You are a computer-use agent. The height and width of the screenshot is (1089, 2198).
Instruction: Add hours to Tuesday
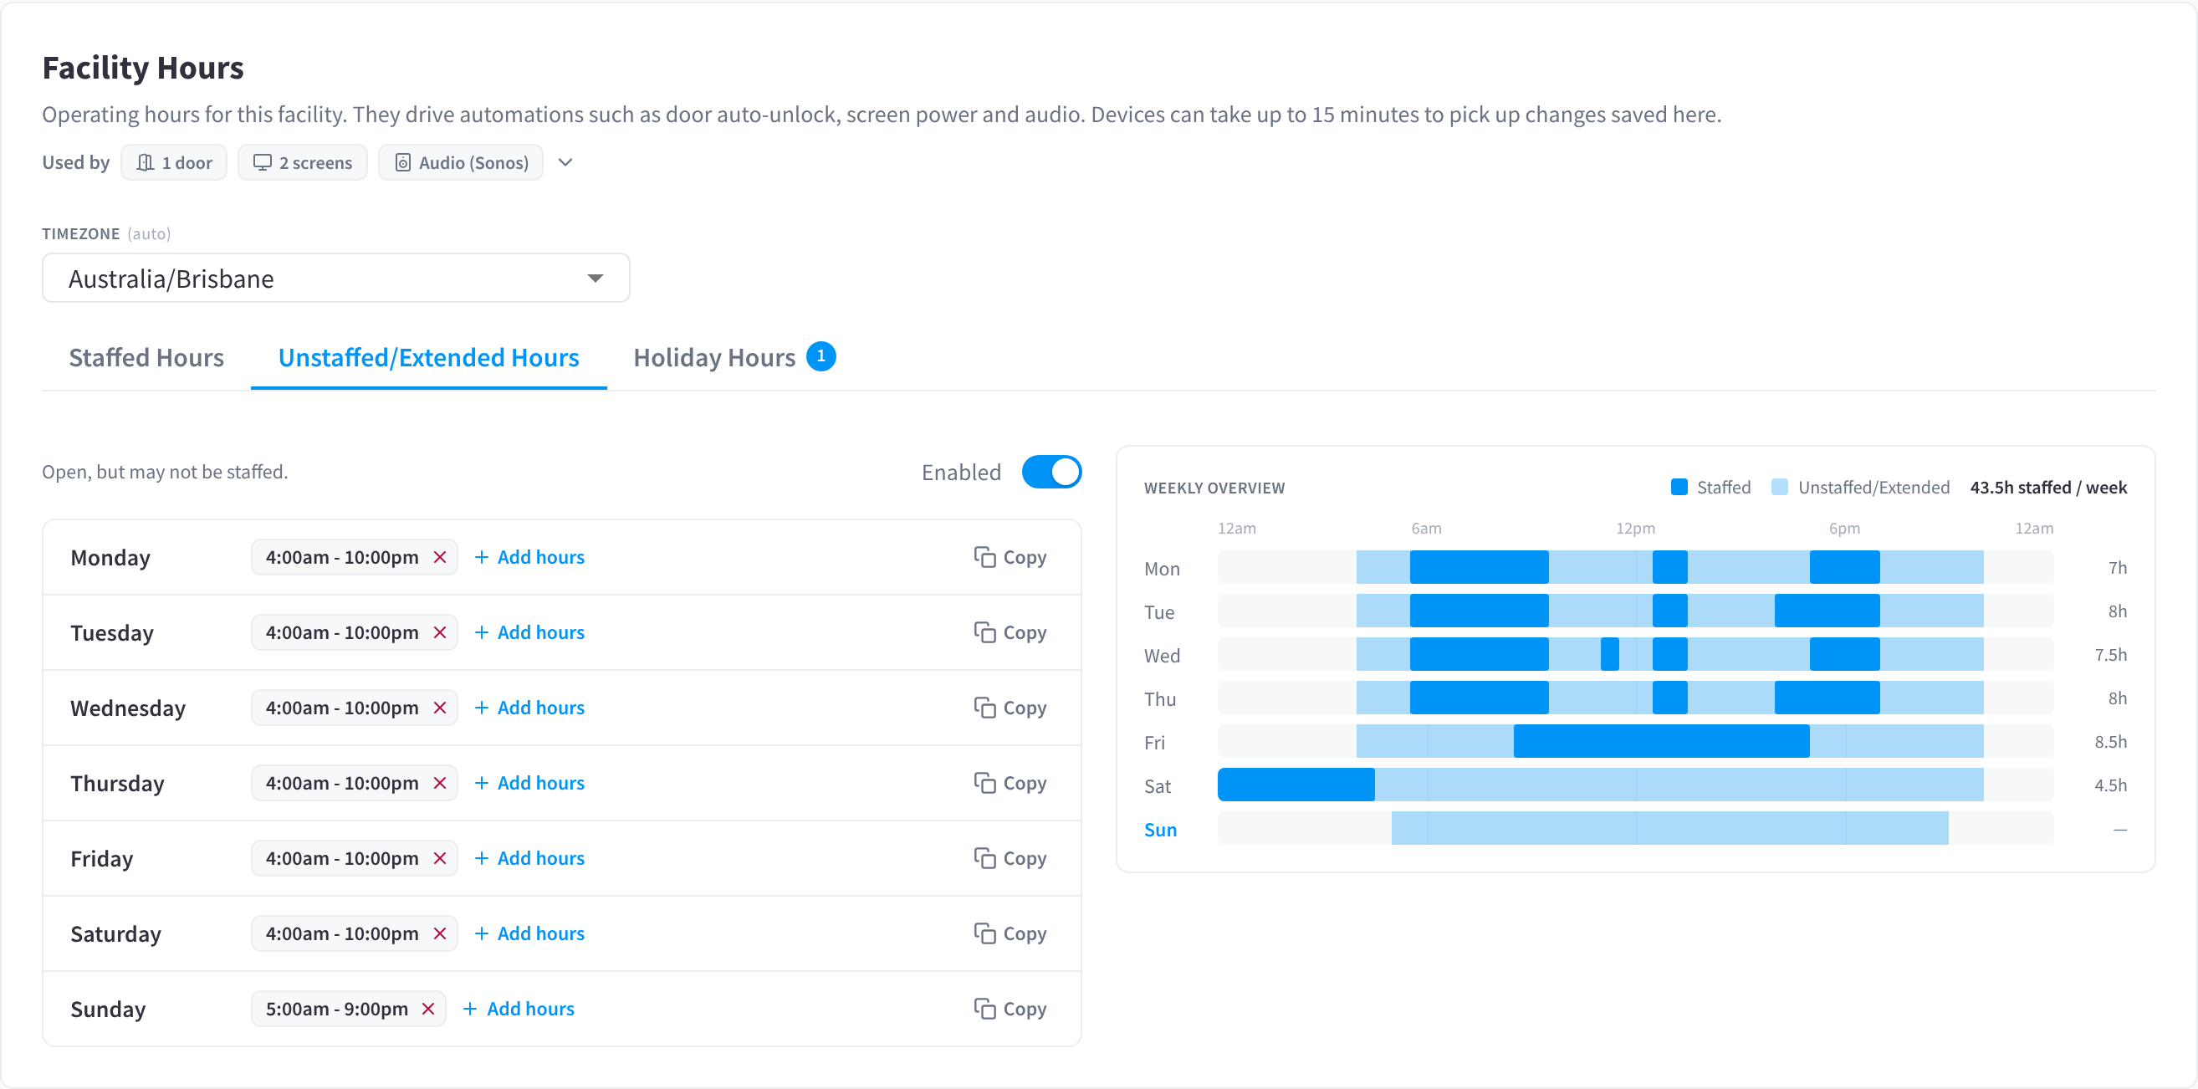pyautogui.click(x=529, y=632)
